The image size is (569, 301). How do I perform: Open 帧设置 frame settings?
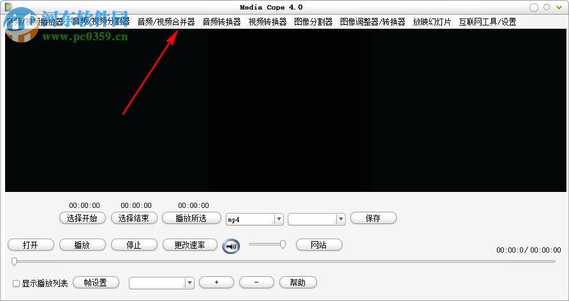96,283
